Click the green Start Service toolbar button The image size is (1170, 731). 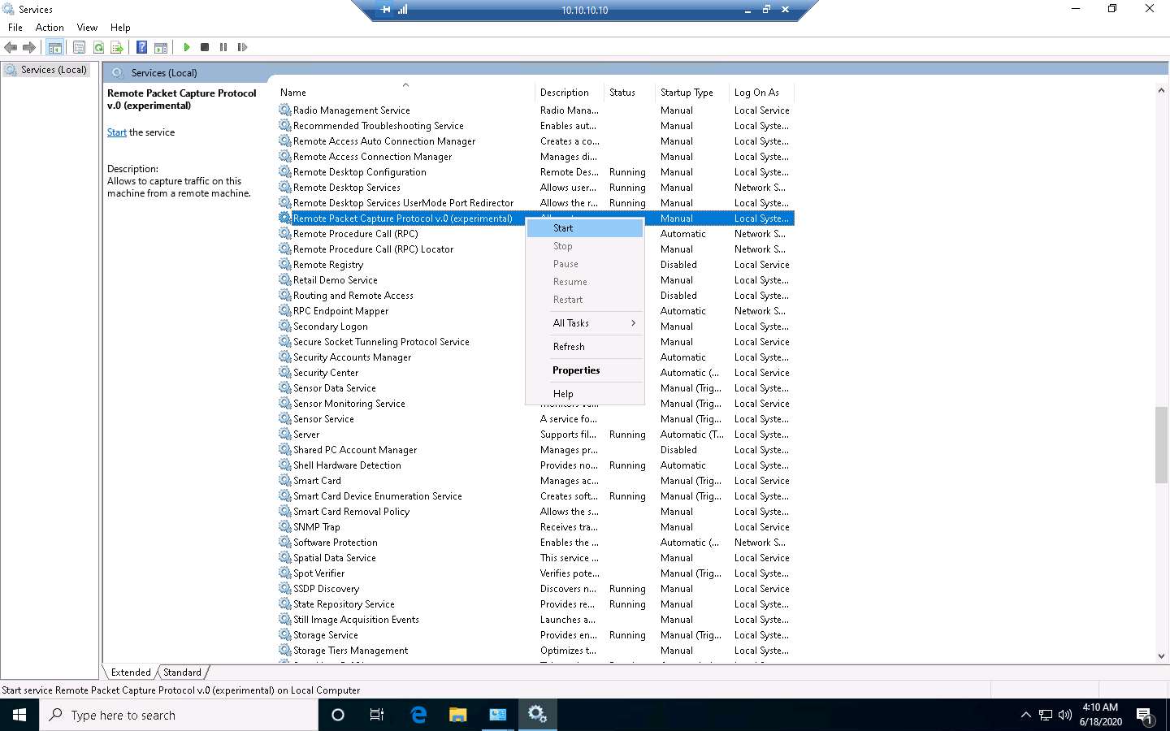(187, 47)
